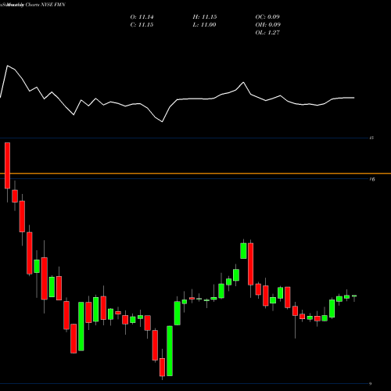Image resolution: width=391 pixels, height=391 pixels.
Task: Click the highest peak of the white indicator line
Action: coord(7,66)
